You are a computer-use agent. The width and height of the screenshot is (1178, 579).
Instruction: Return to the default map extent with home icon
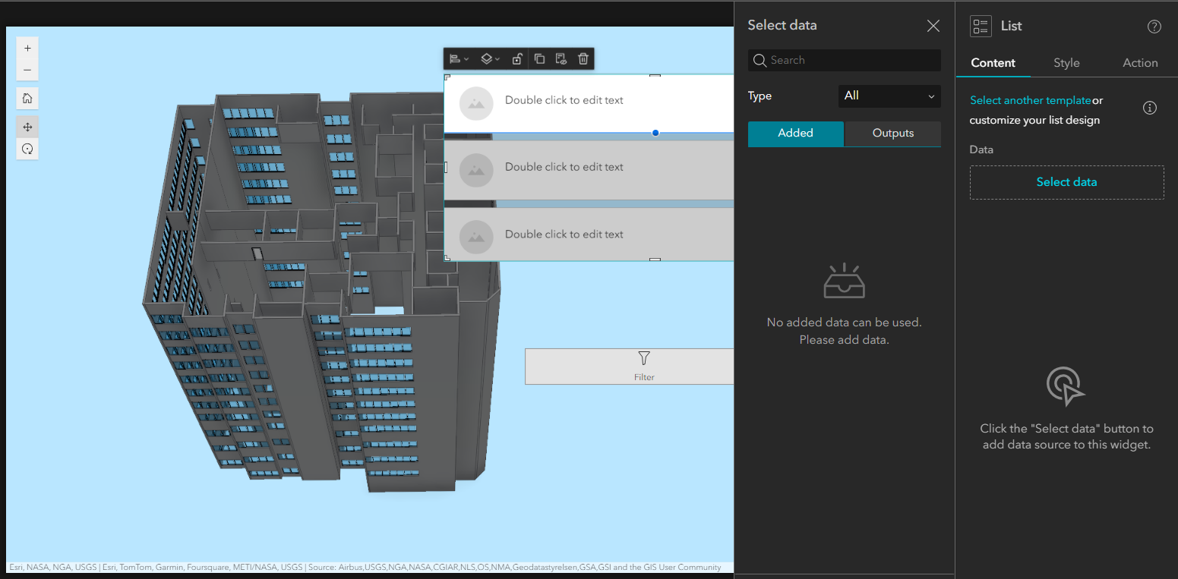click(27, 98)
